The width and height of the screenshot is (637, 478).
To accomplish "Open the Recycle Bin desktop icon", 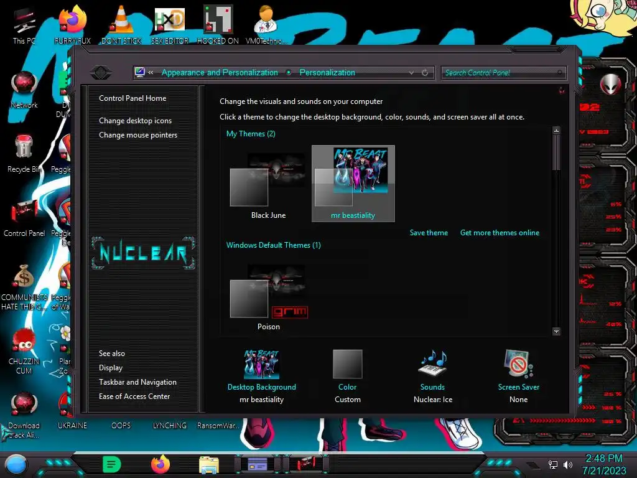I will click(x=24, y=154).
